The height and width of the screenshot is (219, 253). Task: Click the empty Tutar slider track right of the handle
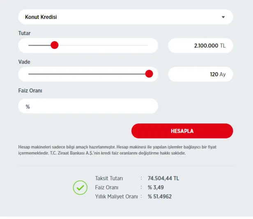pos(103,45)
